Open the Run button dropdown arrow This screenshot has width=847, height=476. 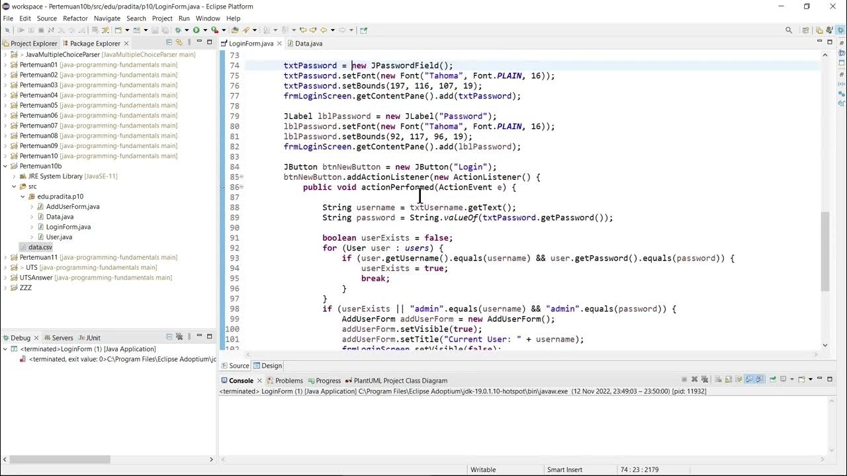point(205,30)
